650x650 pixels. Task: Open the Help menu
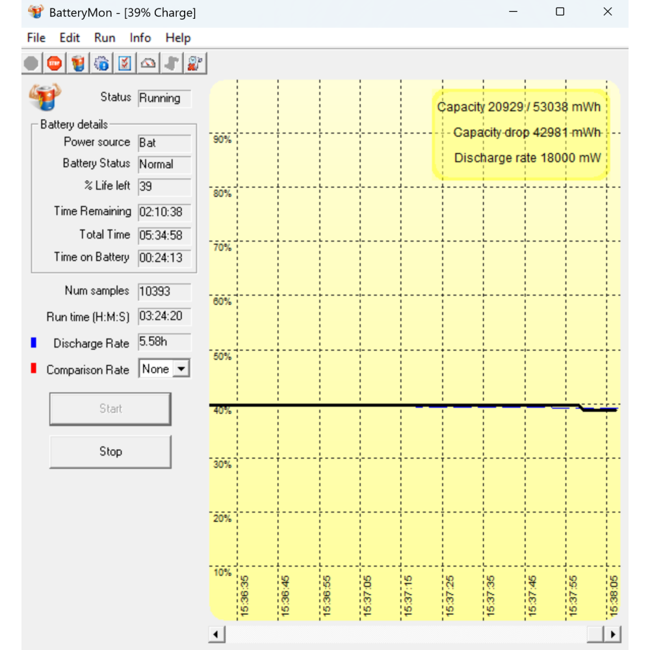177,38
